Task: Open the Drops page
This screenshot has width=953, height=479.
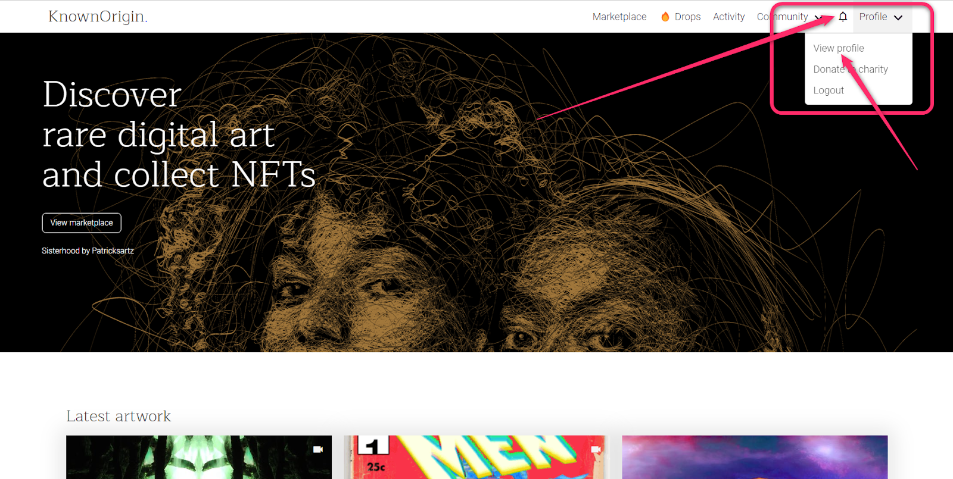Action: [687, 17]
